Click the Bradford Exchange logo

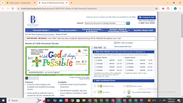[33, 21]
